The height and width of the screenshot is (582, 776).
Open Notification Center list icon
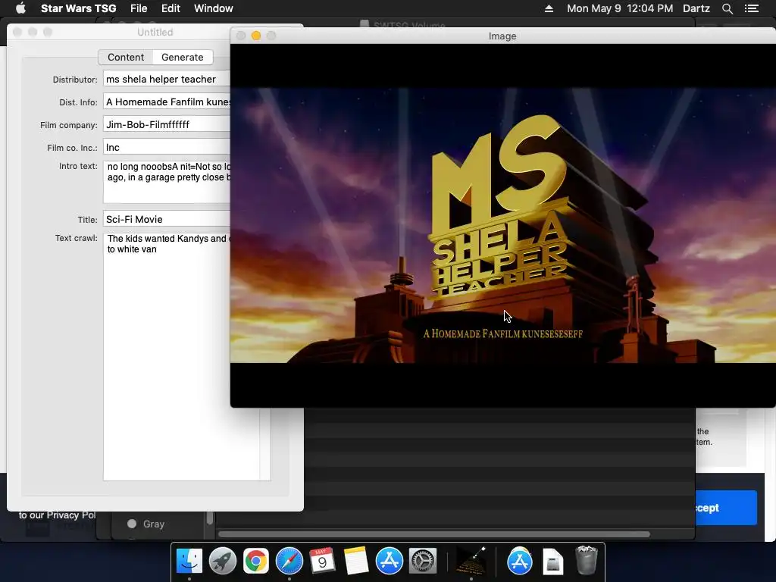coord(751,8)
